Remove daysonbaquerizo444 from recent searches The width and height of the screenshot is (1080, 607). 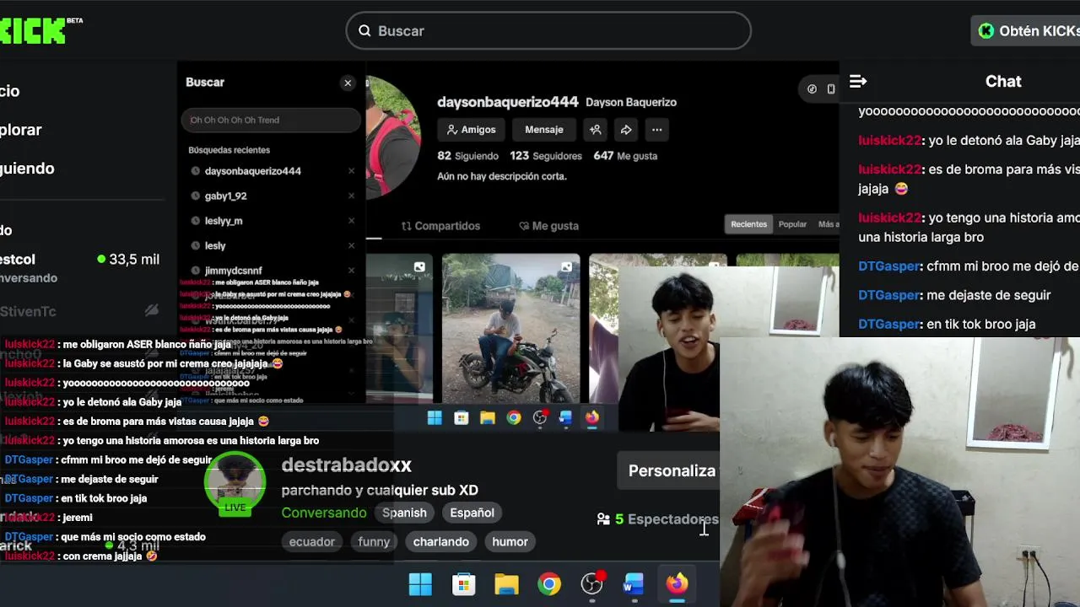coord(351,171)
